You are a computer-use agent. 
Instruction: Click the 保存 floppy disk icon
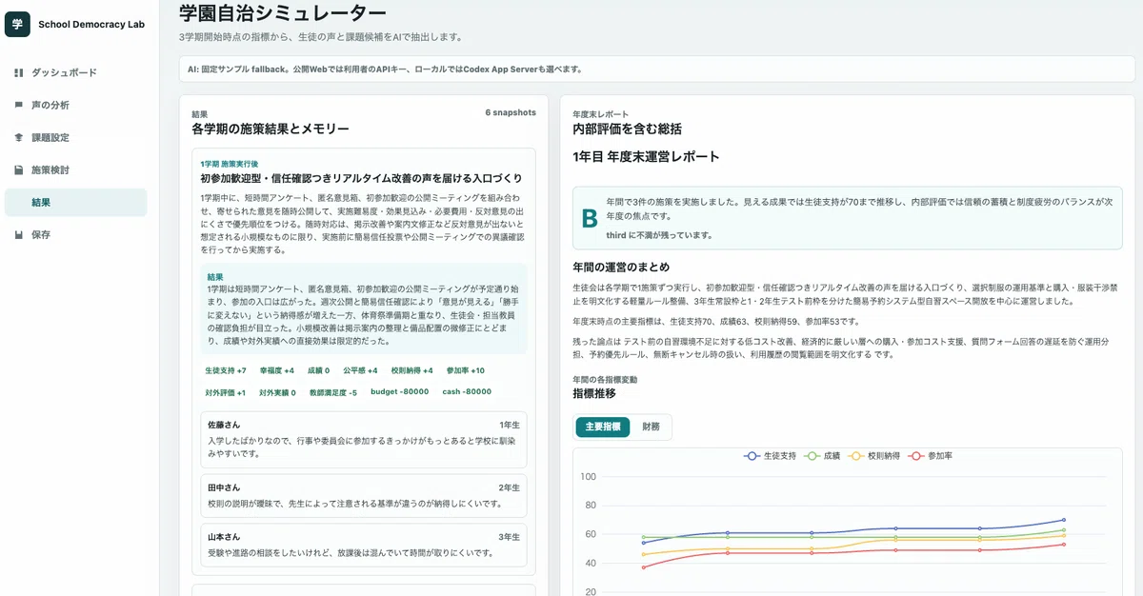coord(19,234)
